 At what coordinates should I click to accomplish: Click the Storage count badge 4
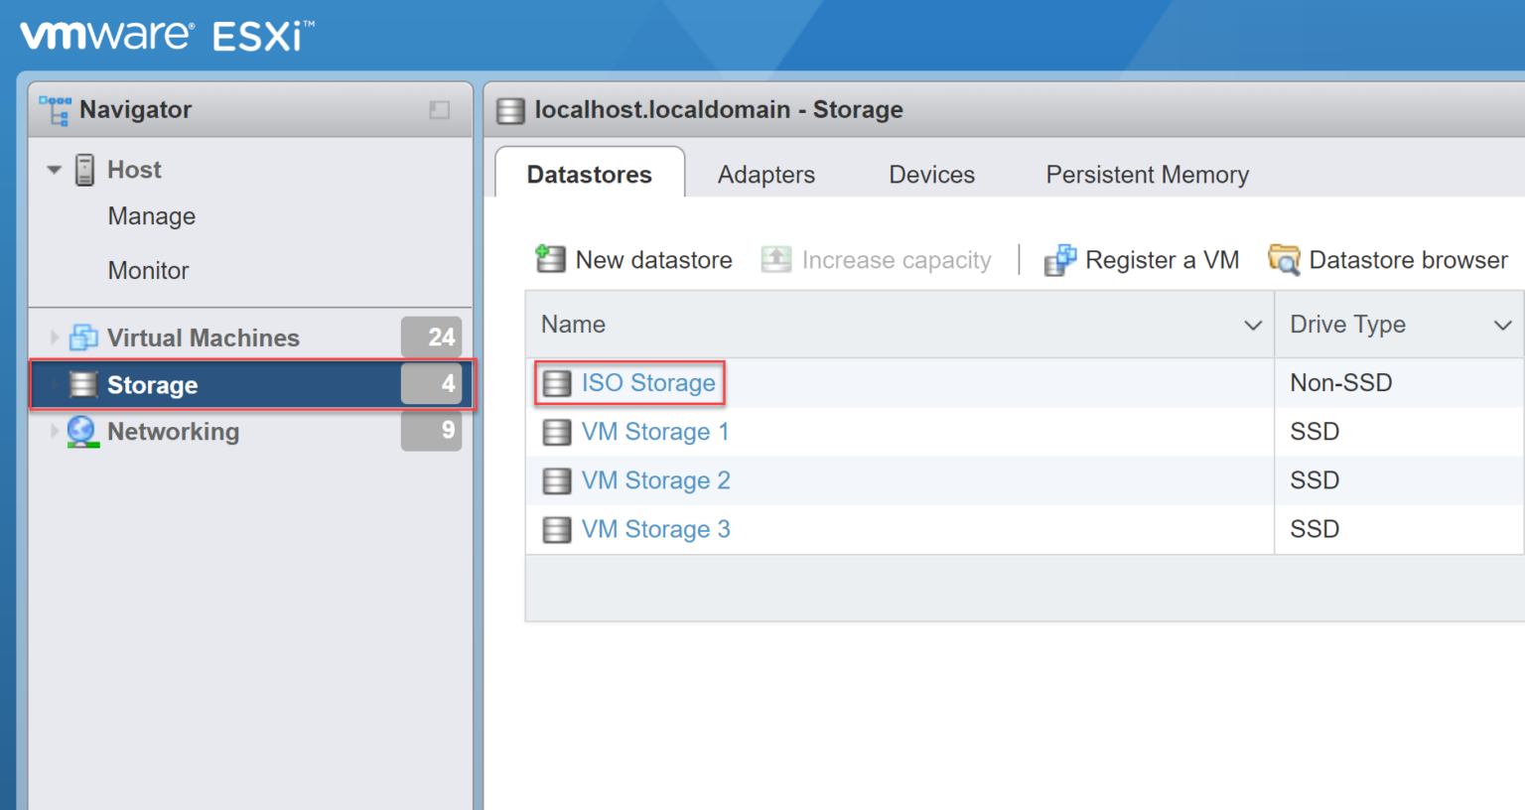[x=432, y=383]
